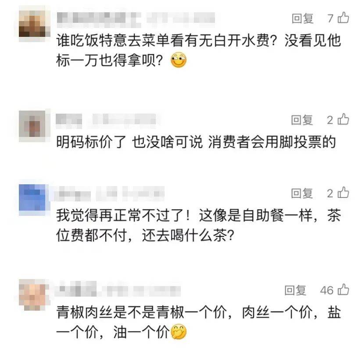Select the comment text 消费者会用脚投票的
The width and height of the screenshot is (362, 362).
pos(272,142)
